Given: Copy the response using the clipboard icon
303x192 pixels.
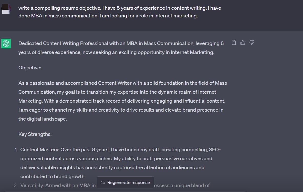Looking at the screenshot, I should pyautogui.click(x=234, y=42).
